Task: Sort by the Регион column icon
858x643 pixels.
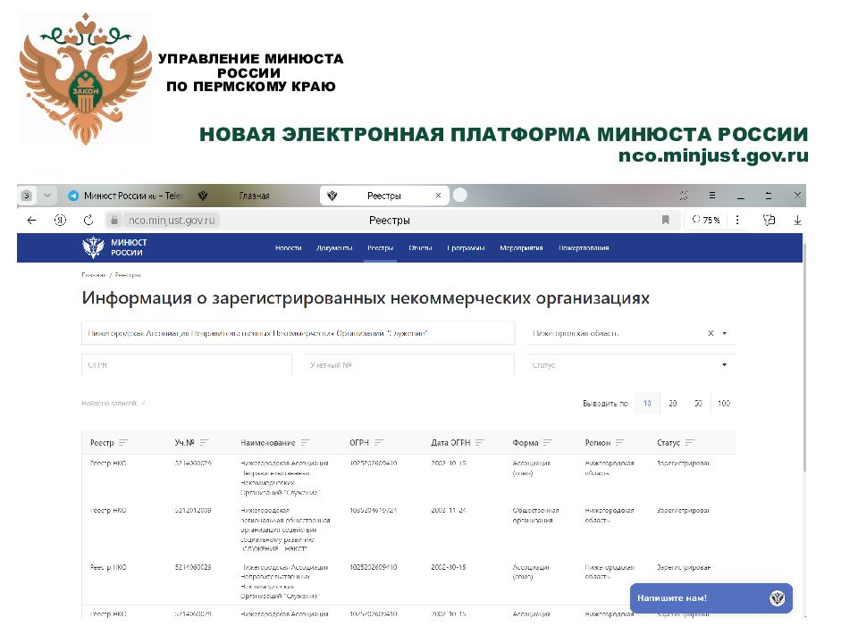Action: coord(619,442)
